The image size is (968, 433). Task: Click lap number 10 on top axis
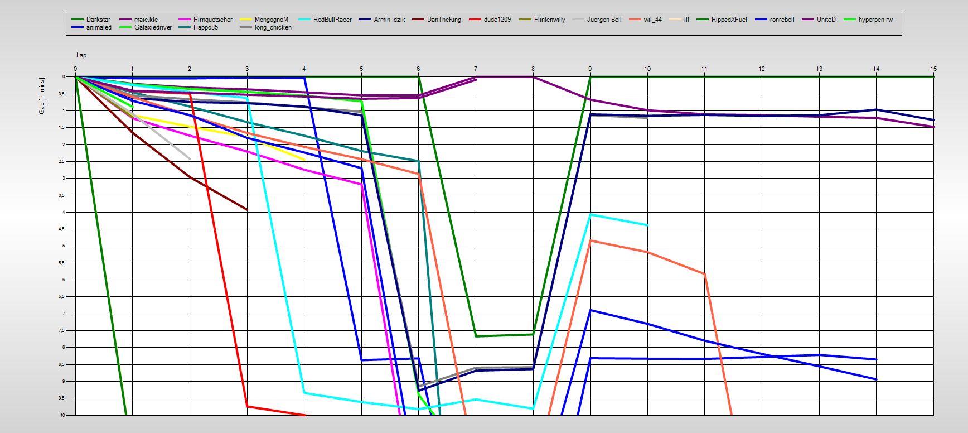647,69
